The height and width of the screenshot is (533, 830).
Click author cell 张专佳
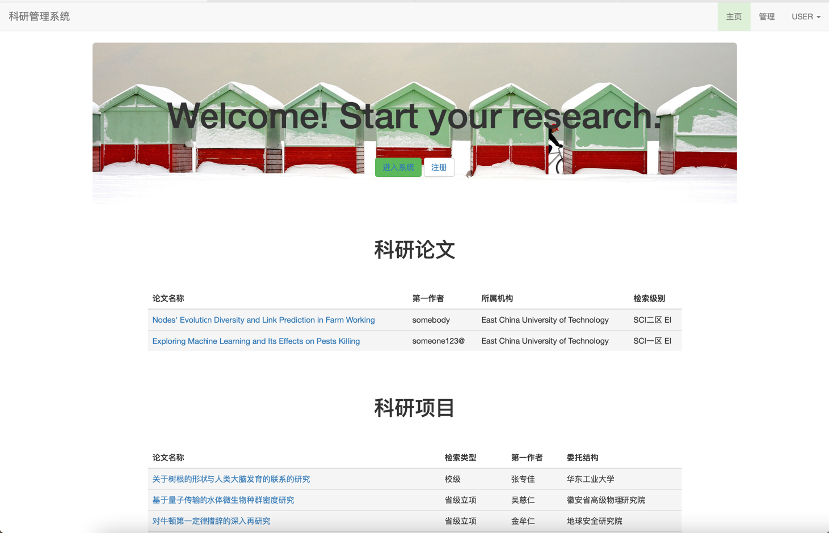click(523, 479)
